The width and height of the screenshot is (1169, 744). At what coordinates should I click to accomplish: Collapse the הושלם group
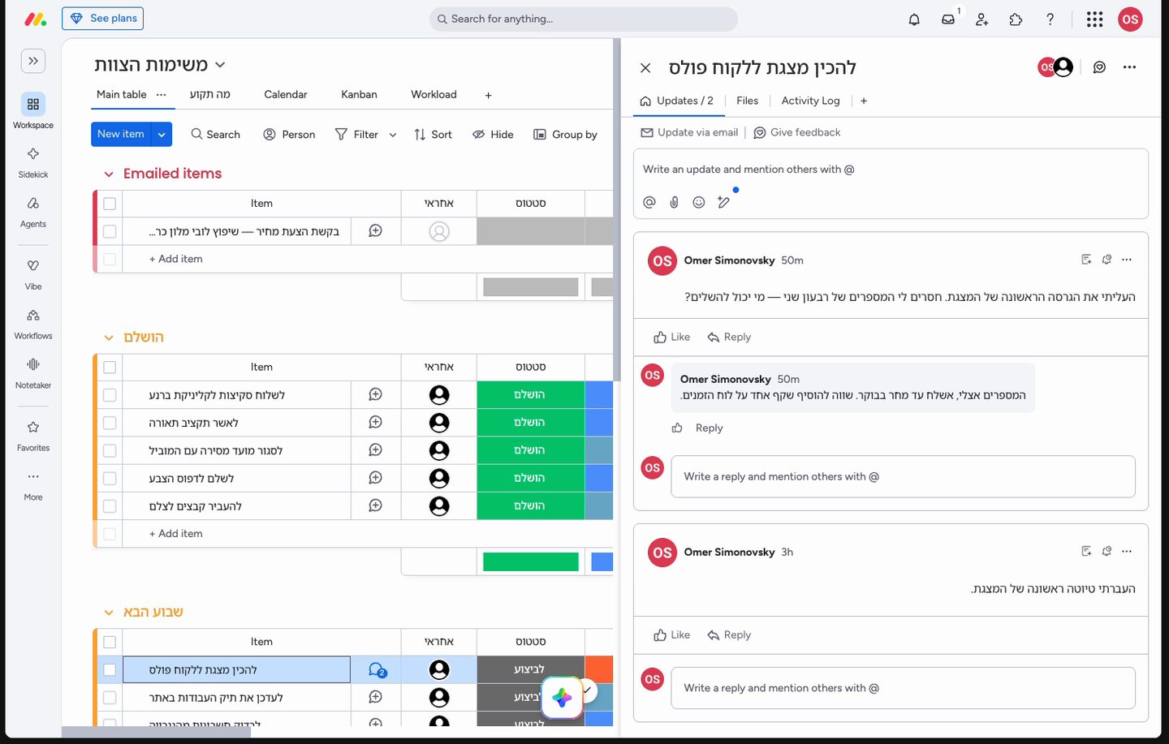pos(109,338)
